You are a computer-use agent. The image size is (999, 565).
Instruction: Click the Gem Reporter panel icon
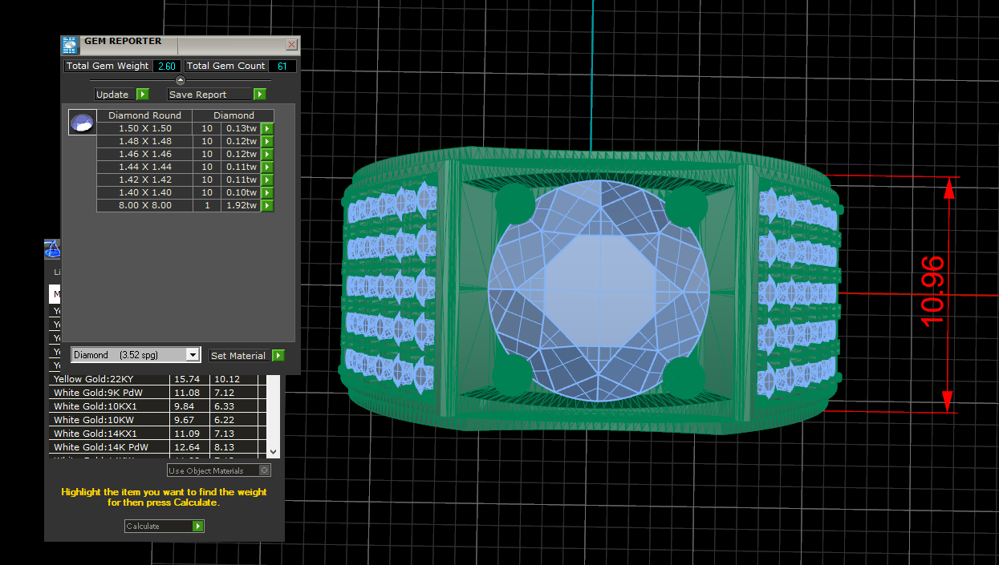[x=71, y=45]
